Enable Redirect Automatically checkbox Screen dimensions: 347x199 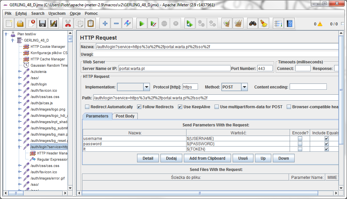click(x=87, y=107)
